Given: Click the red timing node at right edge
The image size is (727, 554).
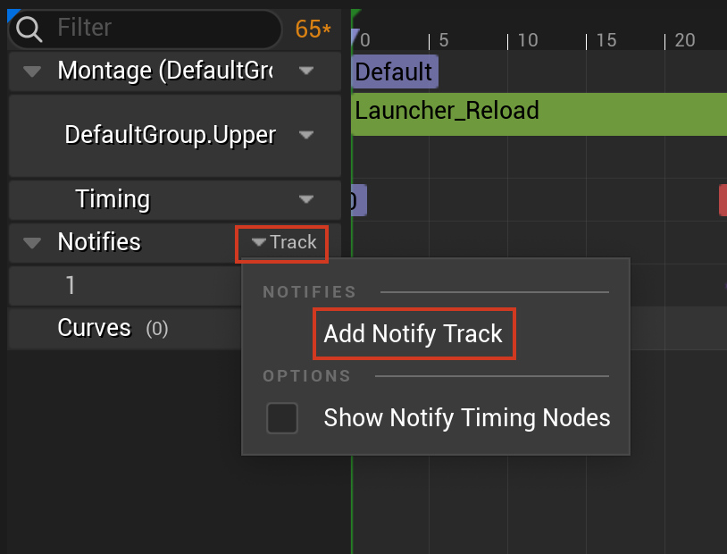Looking at the screenshot, I should 722,200.
